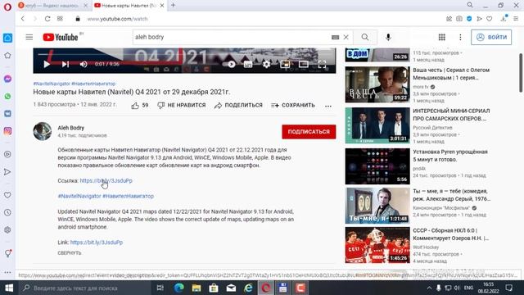Open File Explorer from taskbar
Viewport: 524px width, 295px height.
pyautogui.click(x=196, y=288)
